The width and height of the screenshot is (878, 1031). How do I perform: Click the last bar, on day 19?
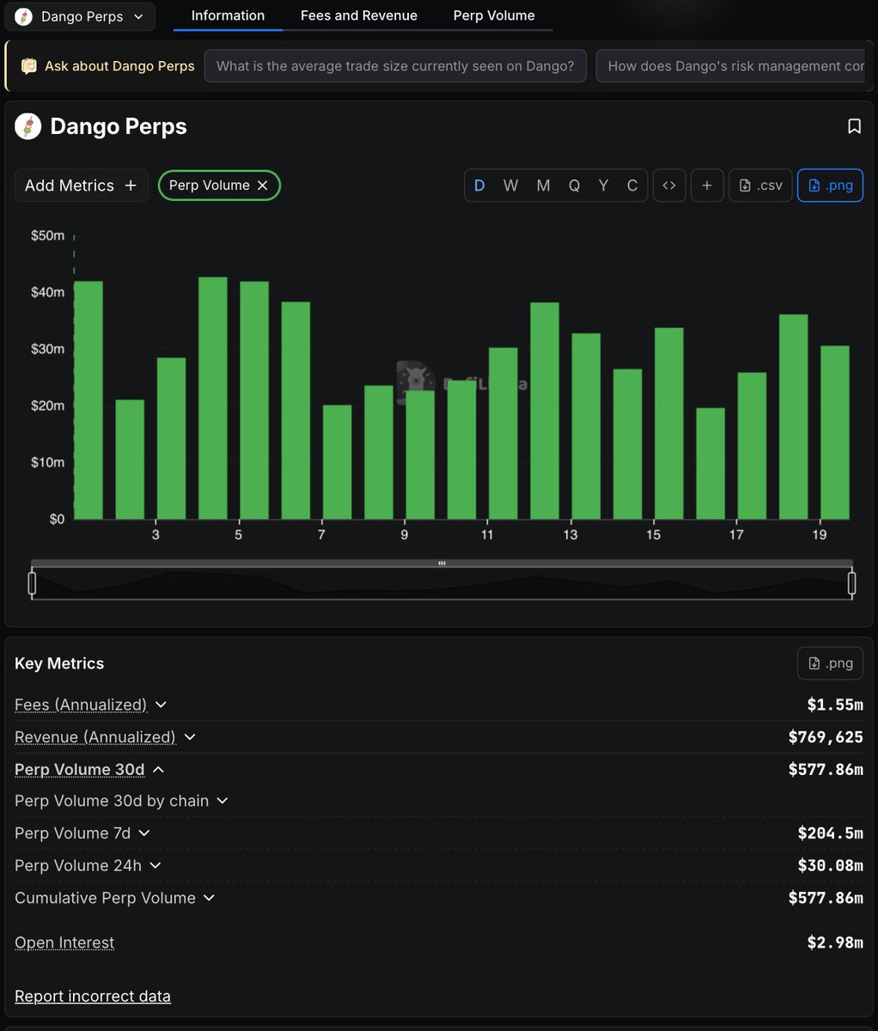[835, 432]
